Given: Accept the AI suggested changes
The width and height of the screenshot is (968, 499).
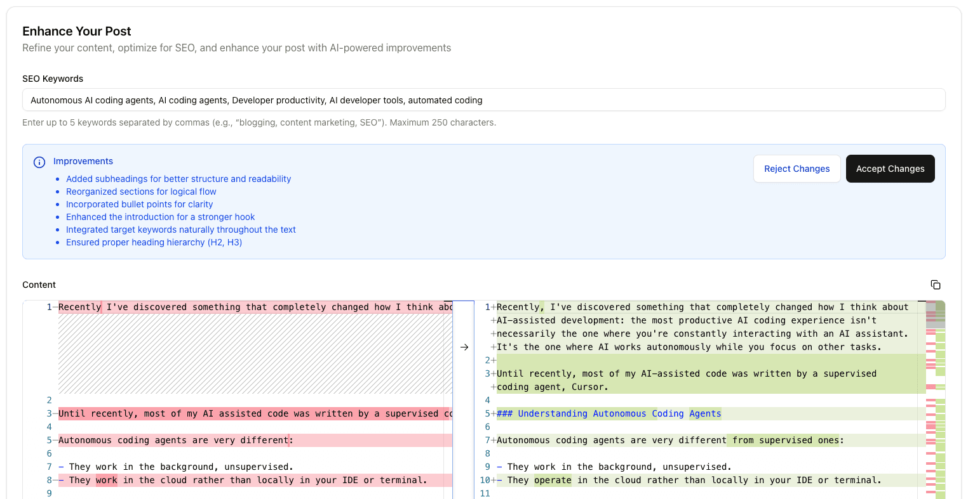Looking at the screenshot, I should (x=890, y=169).
